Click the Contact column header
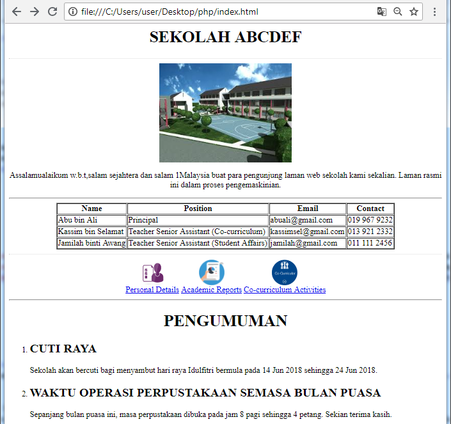This screenshot has width=451, height=424. click(x=370, y=208)
